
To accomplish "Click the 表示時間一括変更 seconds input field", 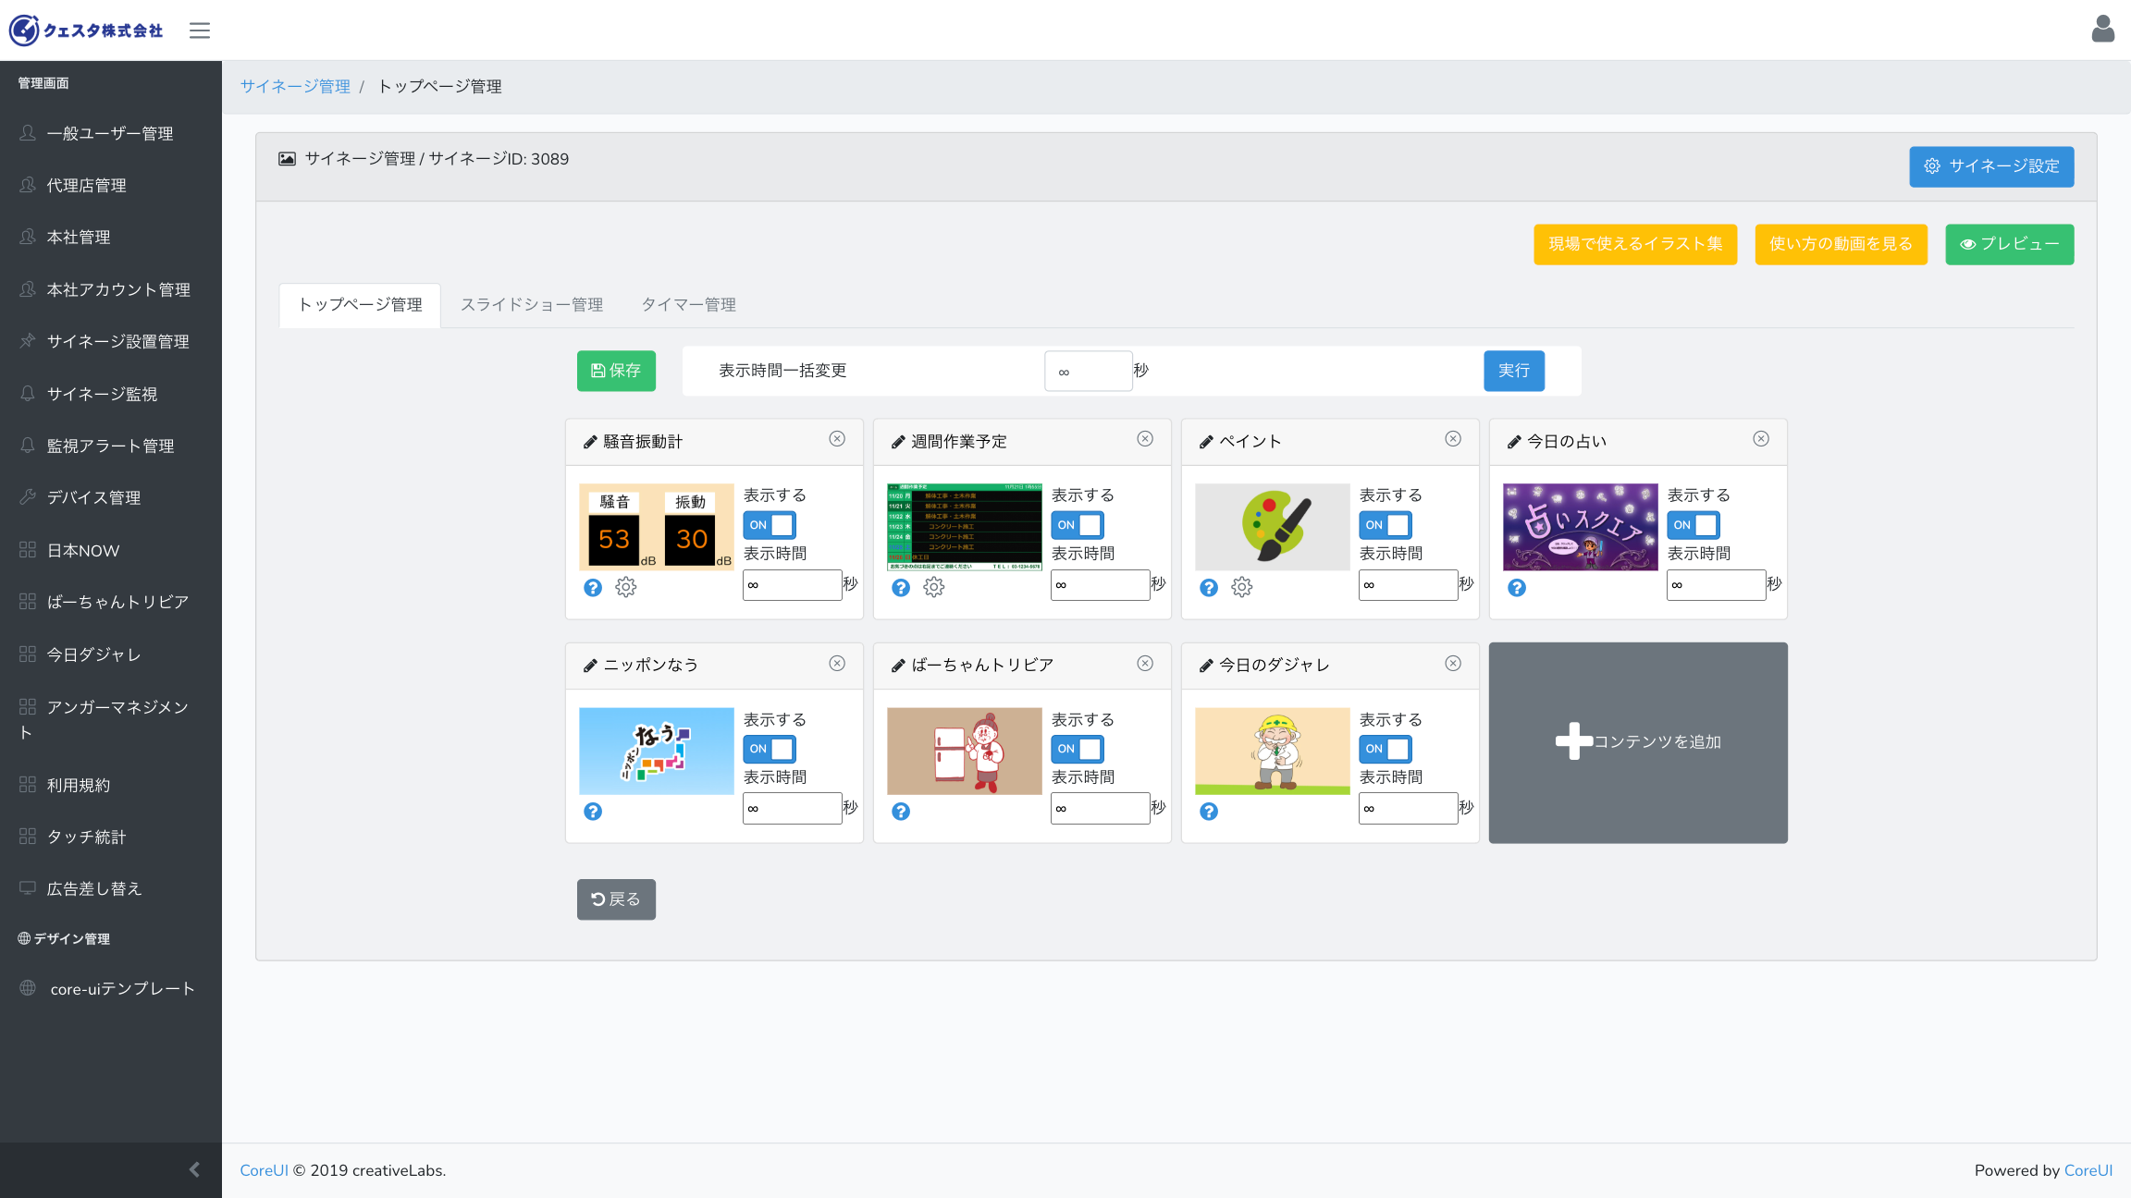I will [1089, 371].
